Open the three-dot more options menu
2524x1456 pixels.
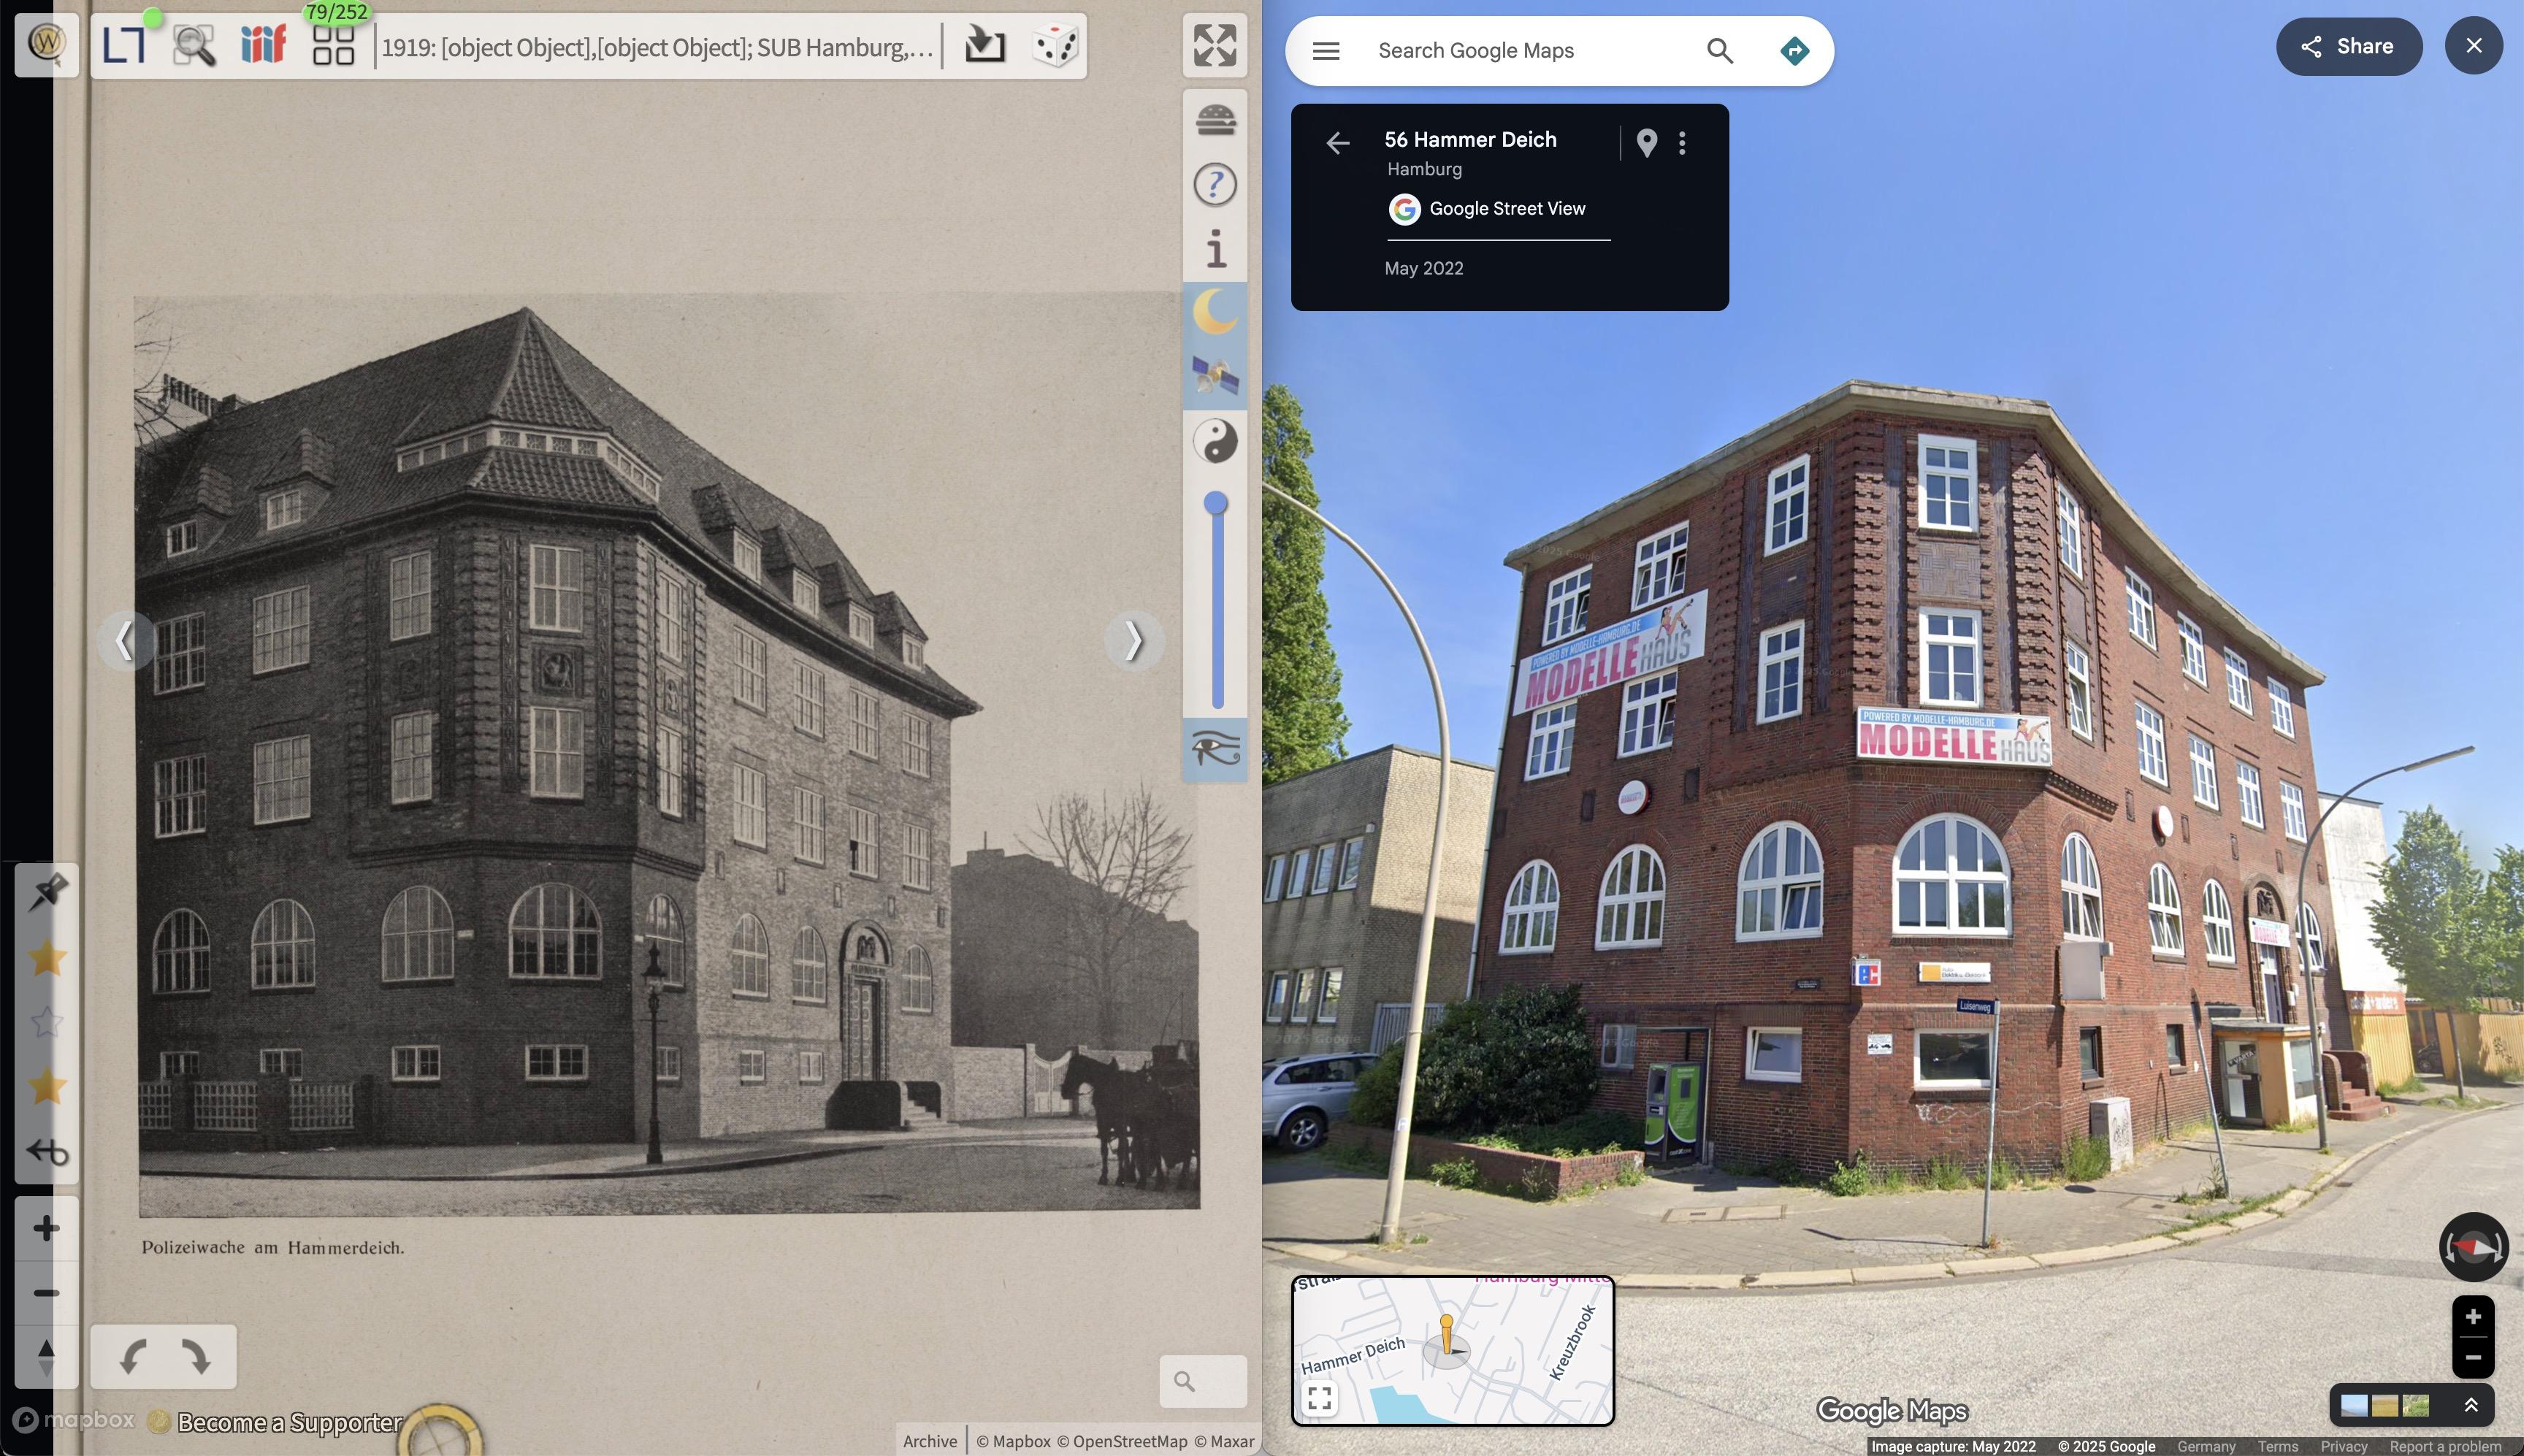[x=1682, y=143]
